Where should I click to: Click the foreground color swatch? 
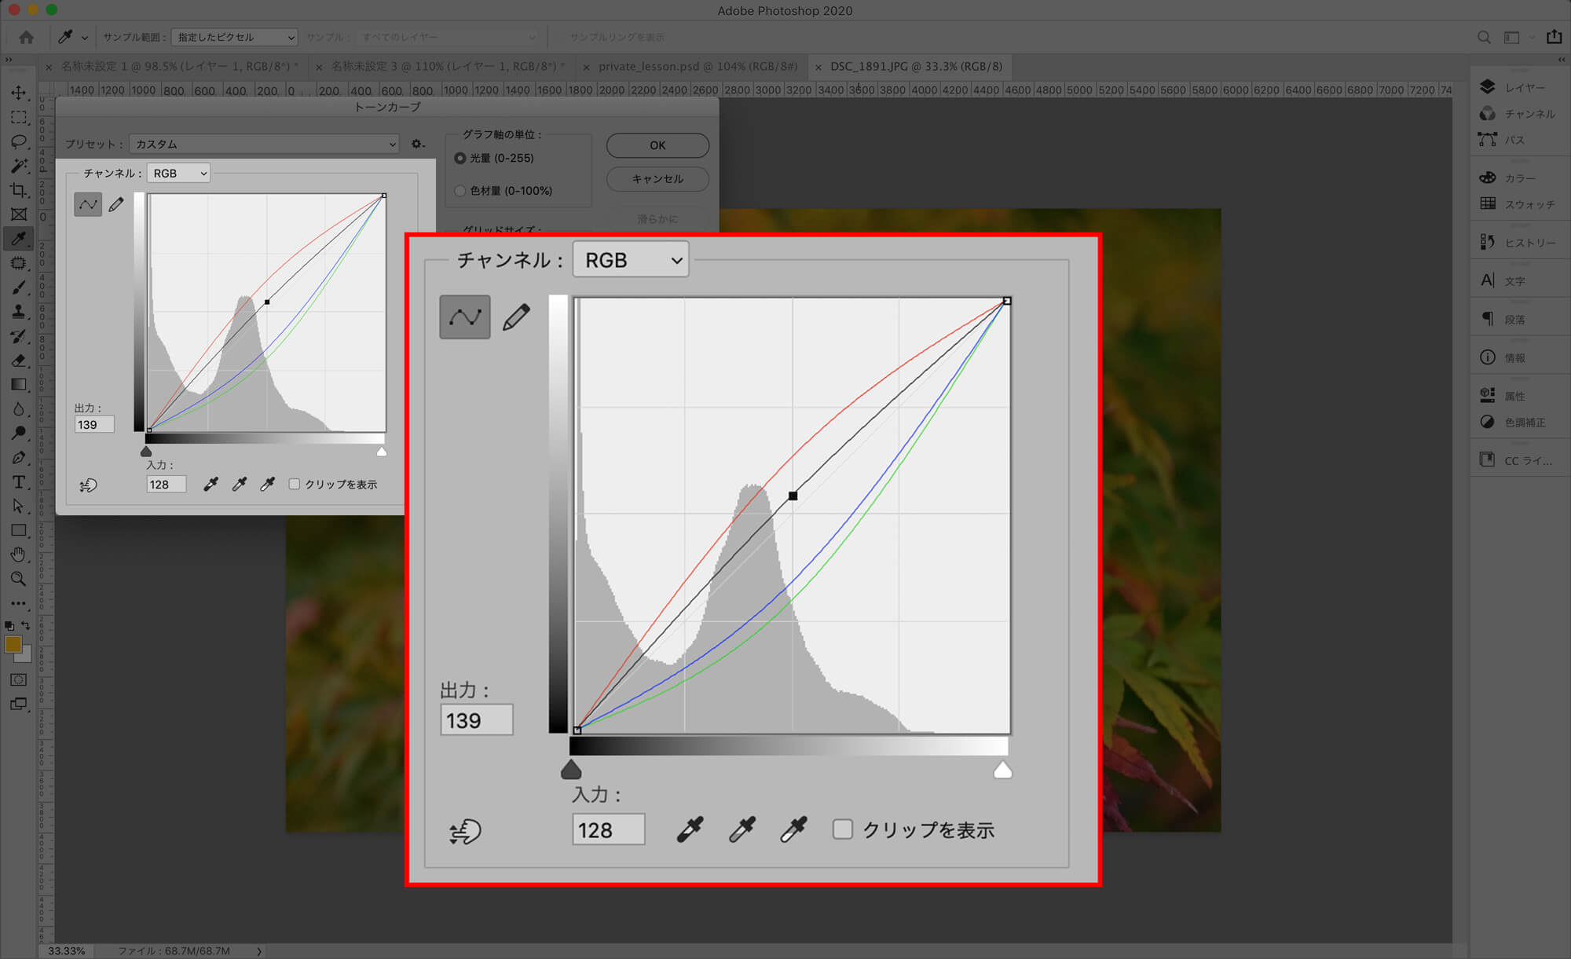pyautogui.click(x=13, y=644)
